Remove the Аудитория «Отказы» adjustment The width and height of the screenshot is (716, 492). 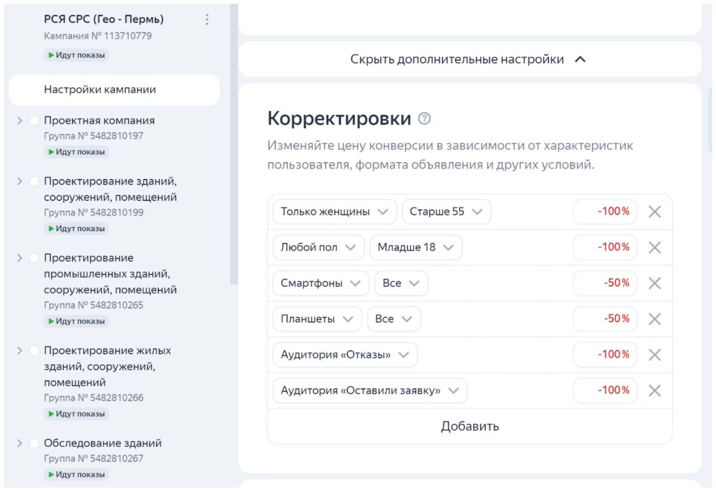point(654,355)
